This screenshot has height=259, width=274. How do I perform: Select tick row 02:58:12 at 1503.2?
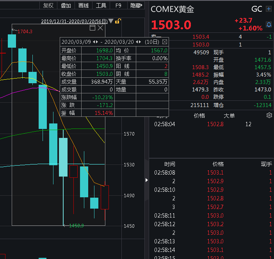tap(212, 224)
